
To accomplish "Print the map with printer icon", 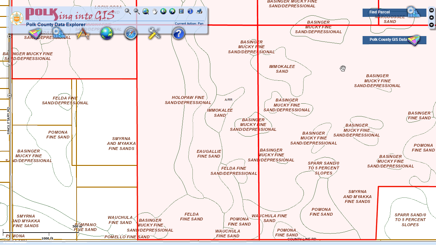I will click(x=199, y=11).
